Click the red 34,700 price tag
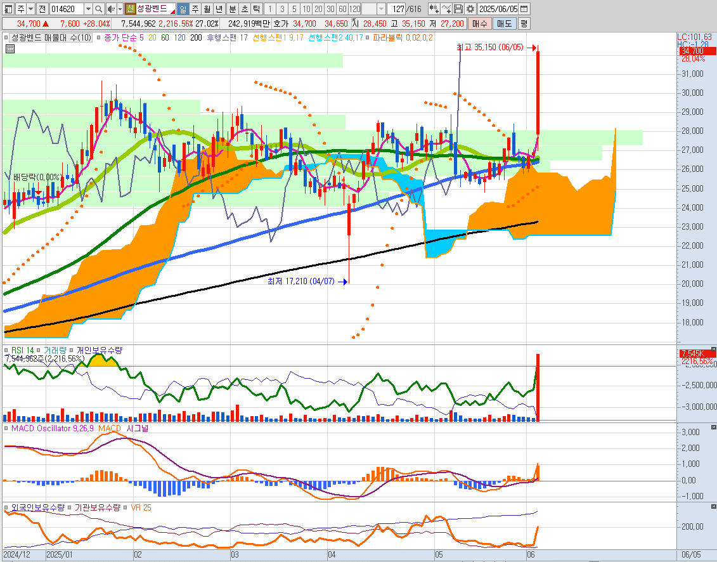Screen dimensions: 717x562 (x=697, y=51)
